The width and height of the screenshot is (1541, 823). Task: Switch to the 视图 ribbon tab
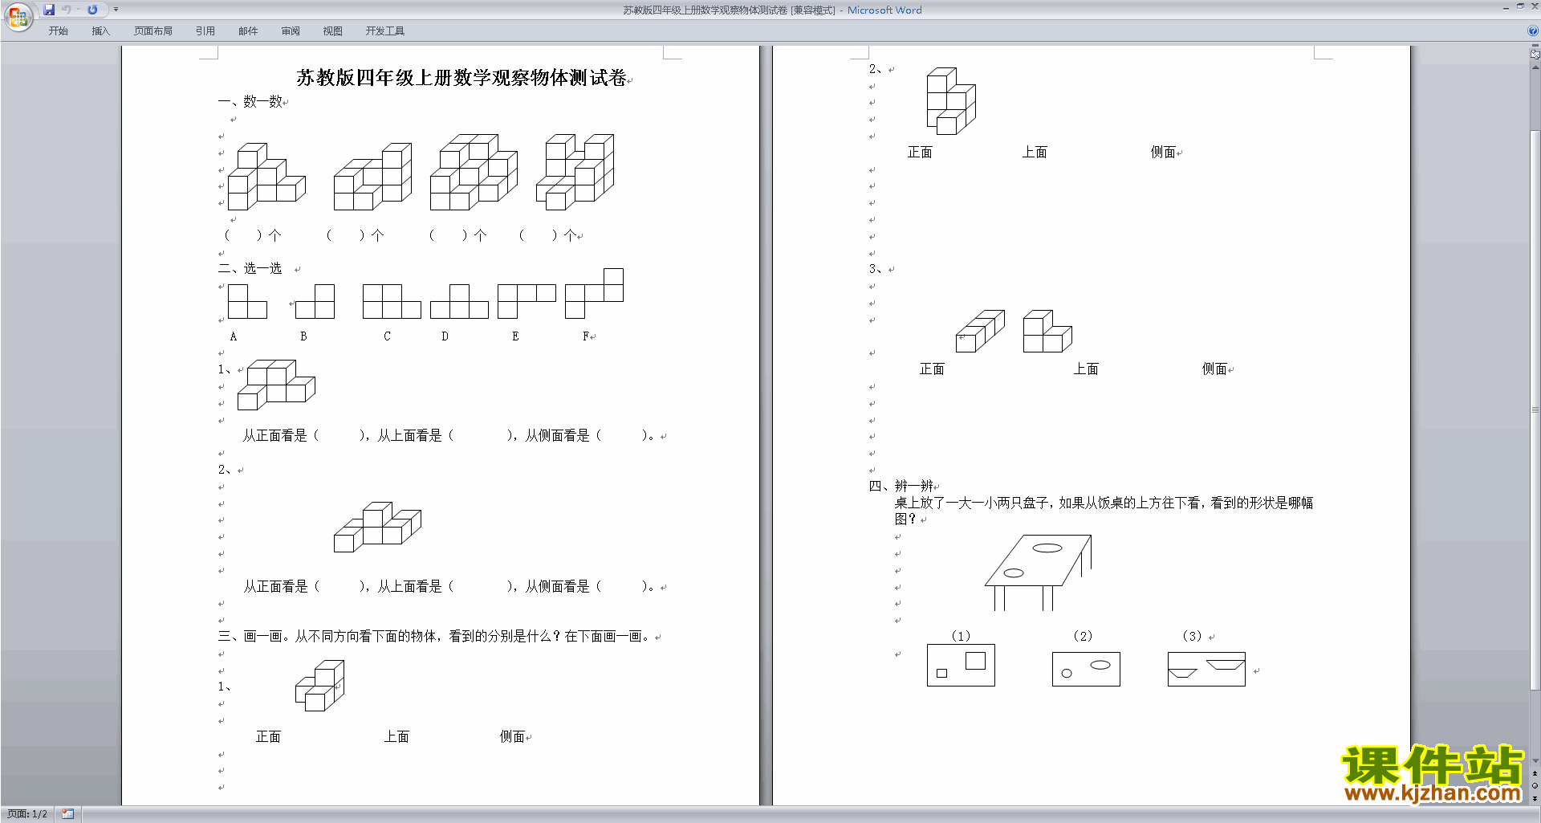click(333, 31)
